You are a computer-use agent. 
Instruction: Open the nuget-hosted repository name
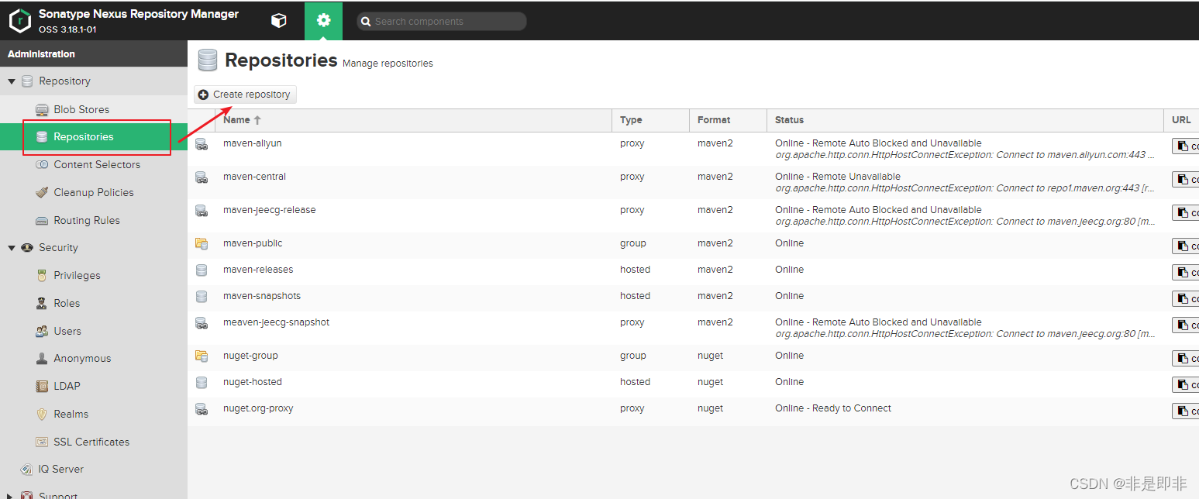coord(253,382)
